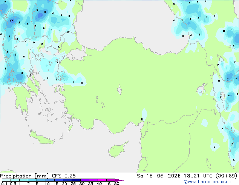Screen dimensions: 239x185
Task: Click the 45–50 mm legend swatch
Action: (x=111, y=180)
